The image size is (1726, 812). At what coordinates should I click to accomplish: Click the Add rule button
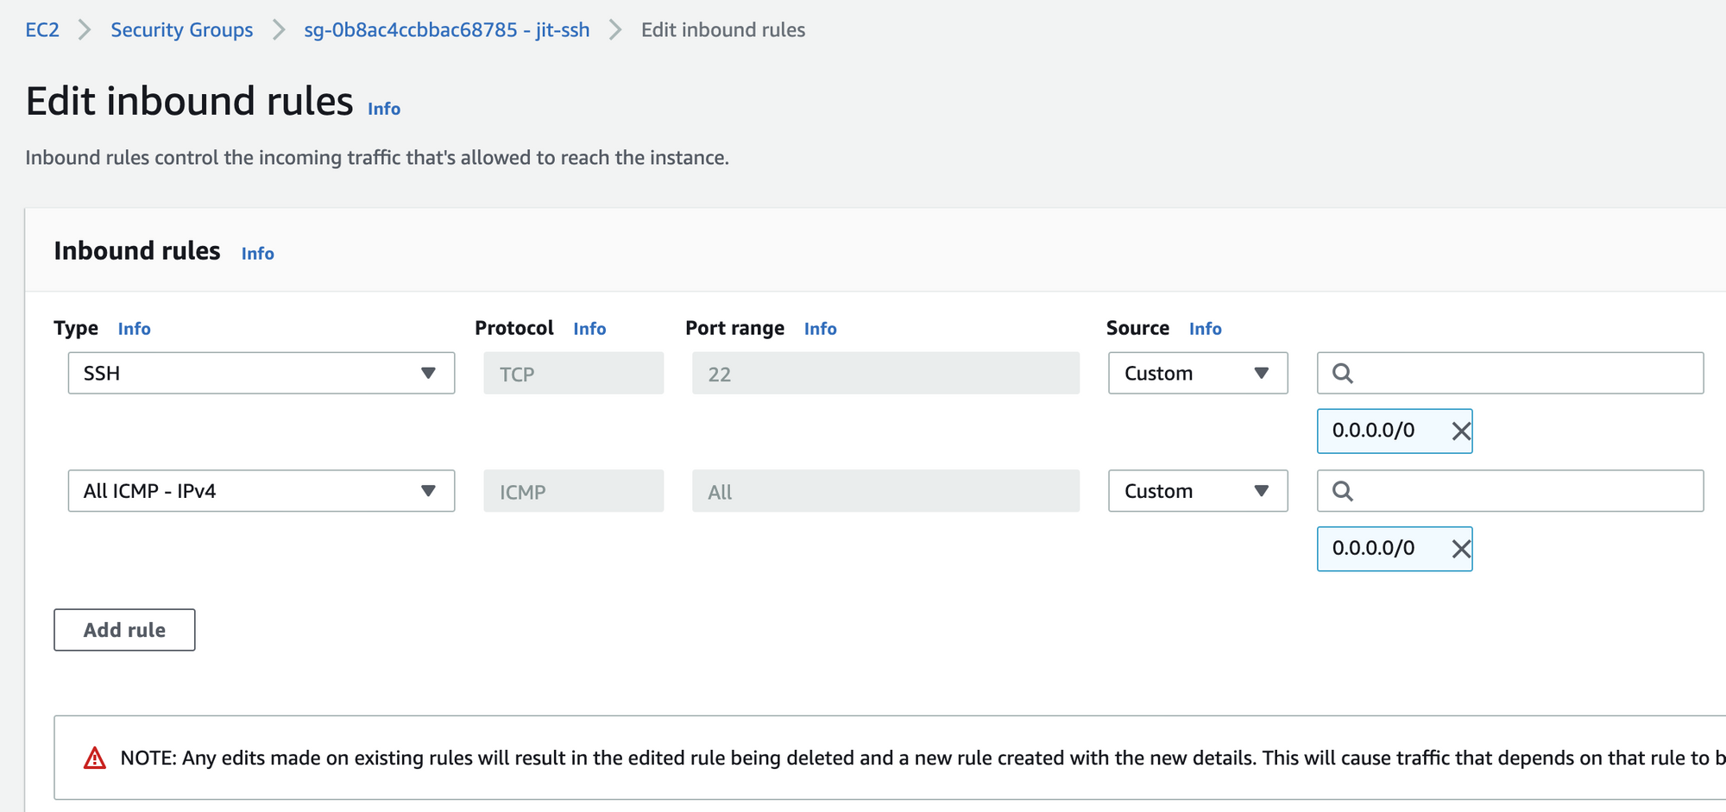[x=124, y=630]
